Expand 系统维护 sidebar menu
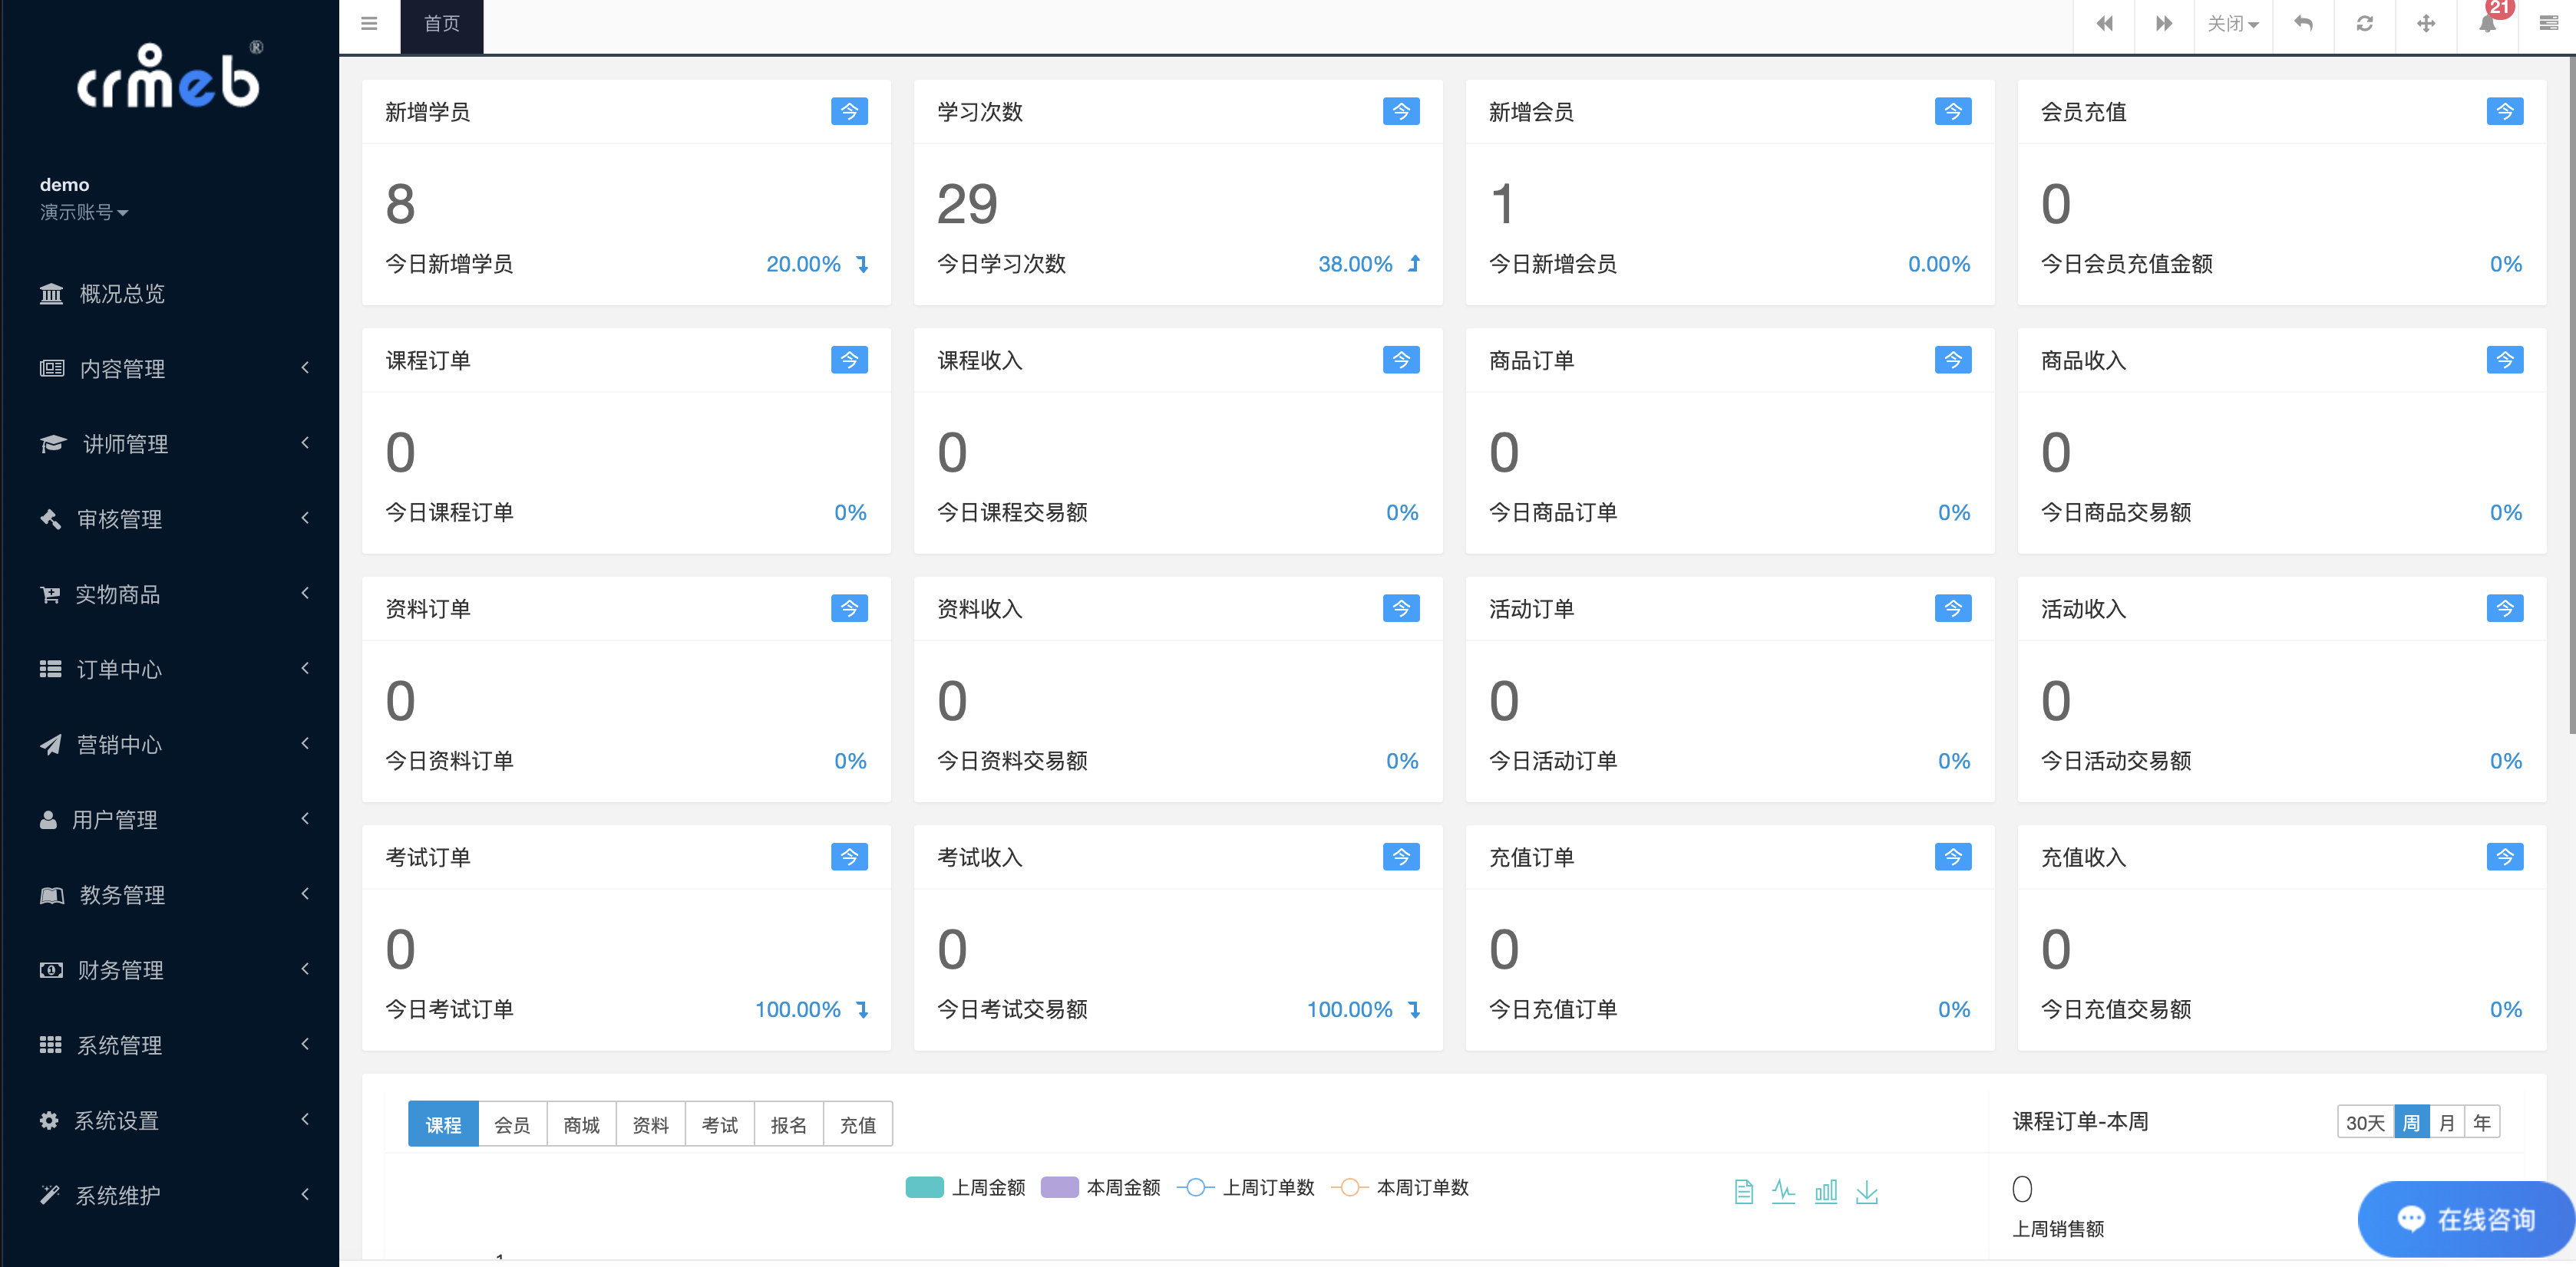2576x1267 pixels. pyautogui.click(x=170, y=1195)
